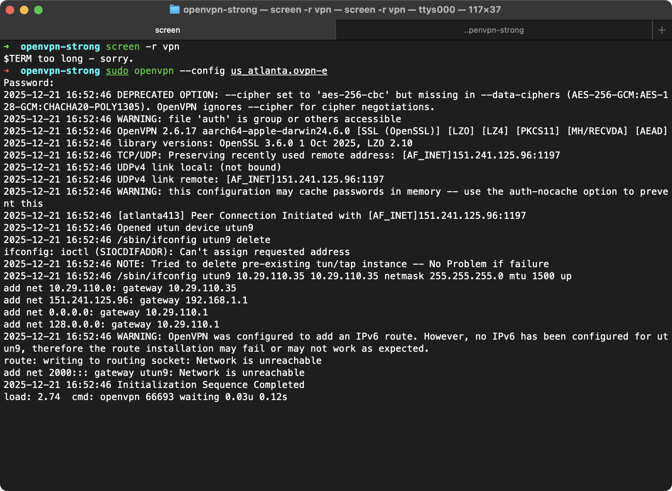The height and width of the screenshot is (491, 672).
Task: Click 'UDPv4 link local: (not bound)' line
Action: 142,167
